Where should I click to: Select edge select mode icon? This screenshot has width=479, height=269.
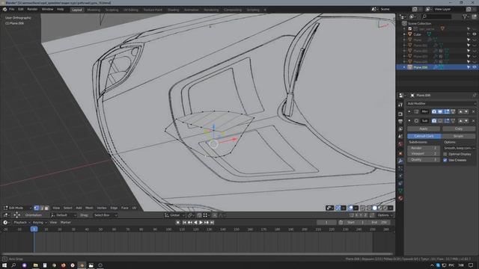tap(42, 208)
